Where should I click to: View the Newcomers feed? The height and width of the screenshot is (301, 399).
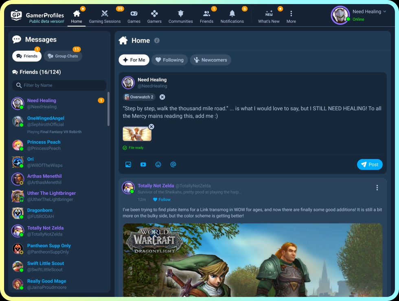tap(210, 60)
